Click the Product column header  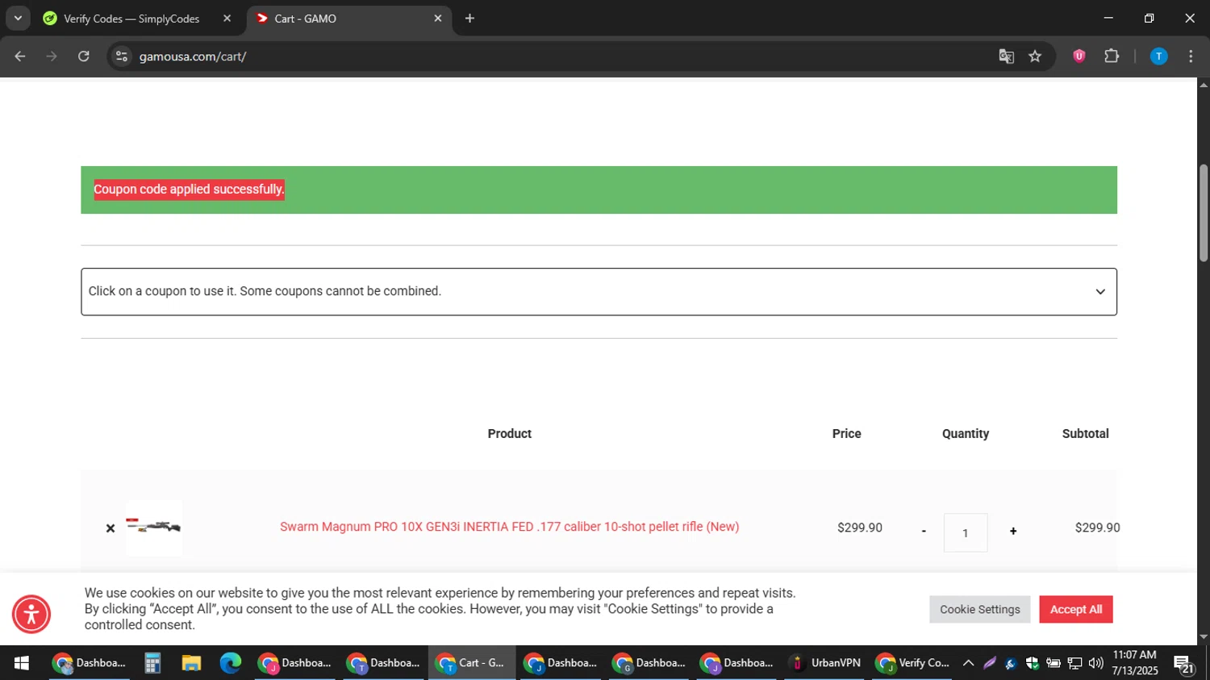(x=509, y=433)
